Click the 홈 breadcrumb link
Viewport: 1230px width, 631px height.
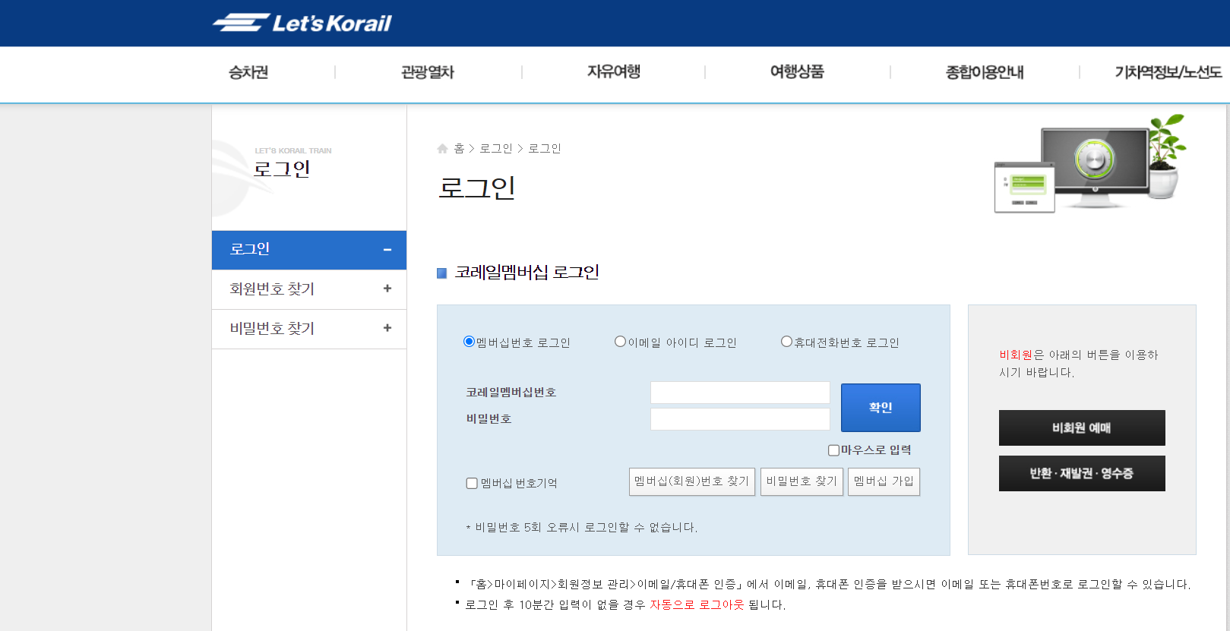(459, 149)
